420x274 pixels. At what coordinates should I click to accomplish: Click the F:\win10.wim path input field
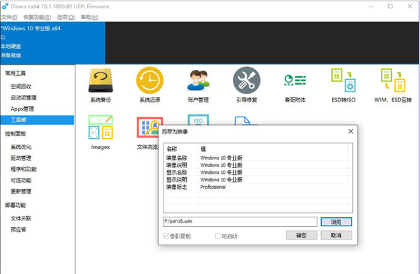click(x=240, y=222)
